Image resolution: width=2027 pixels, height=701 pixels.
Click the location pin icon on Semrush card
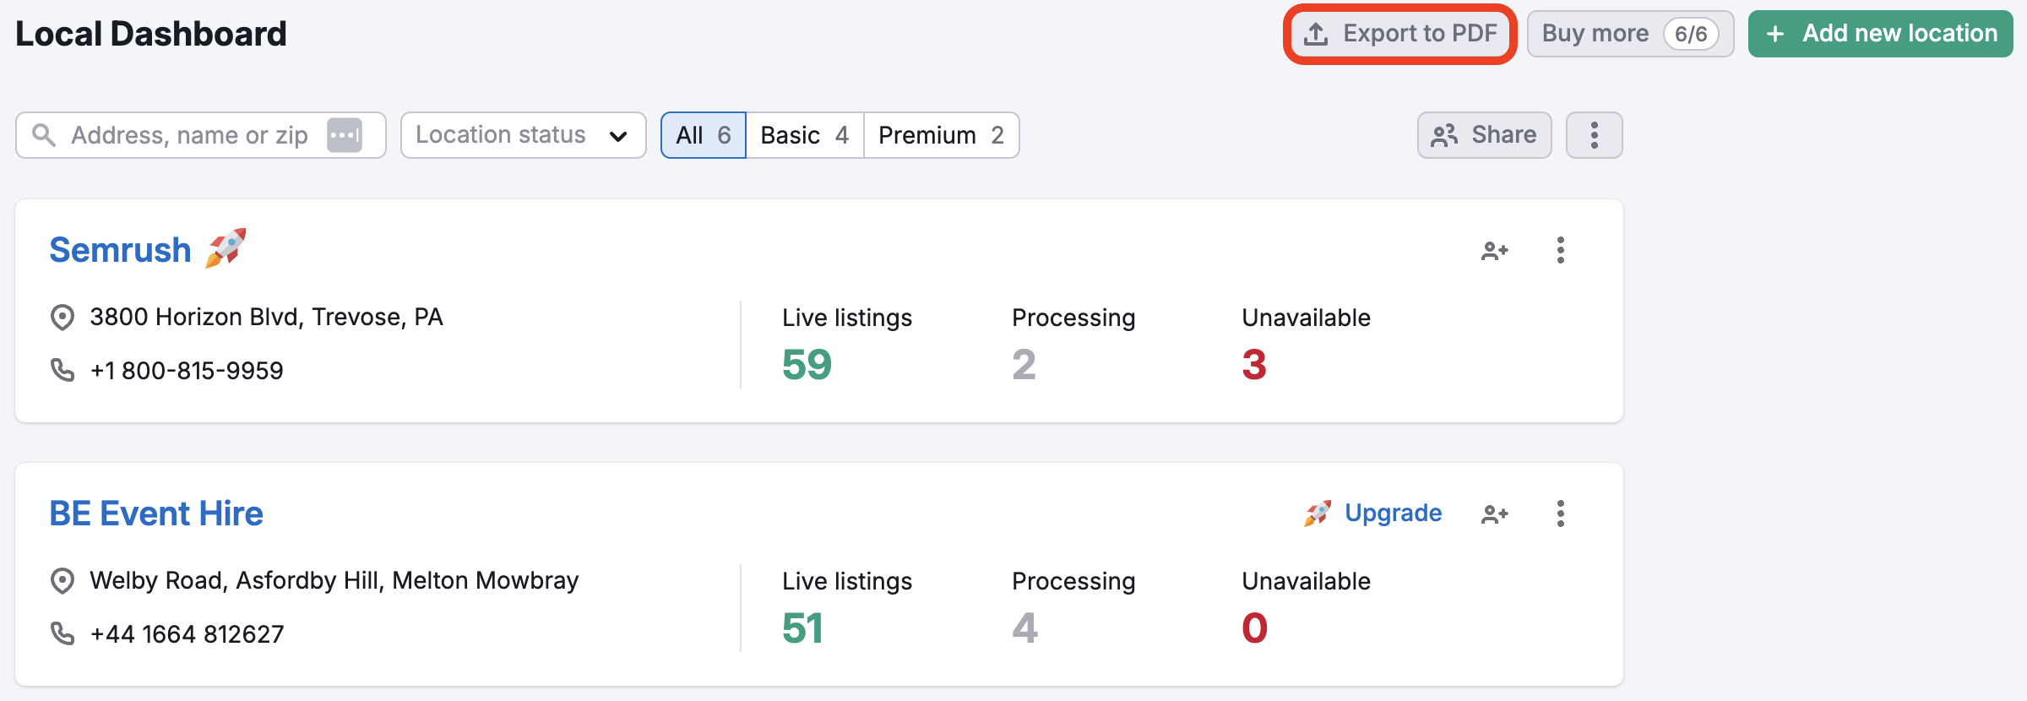[x=62, y=318]
